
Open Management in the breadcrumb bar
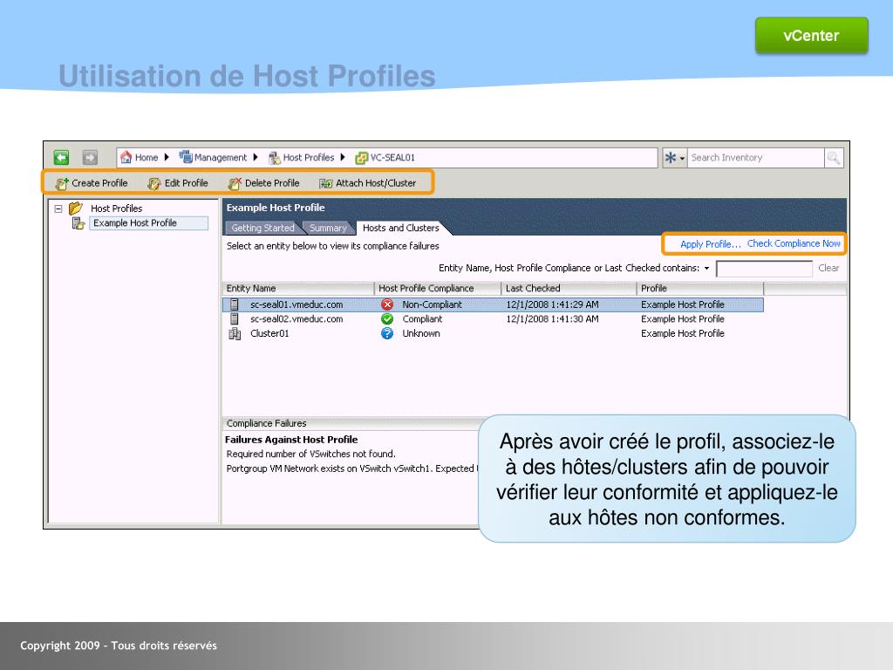(214, 157)
